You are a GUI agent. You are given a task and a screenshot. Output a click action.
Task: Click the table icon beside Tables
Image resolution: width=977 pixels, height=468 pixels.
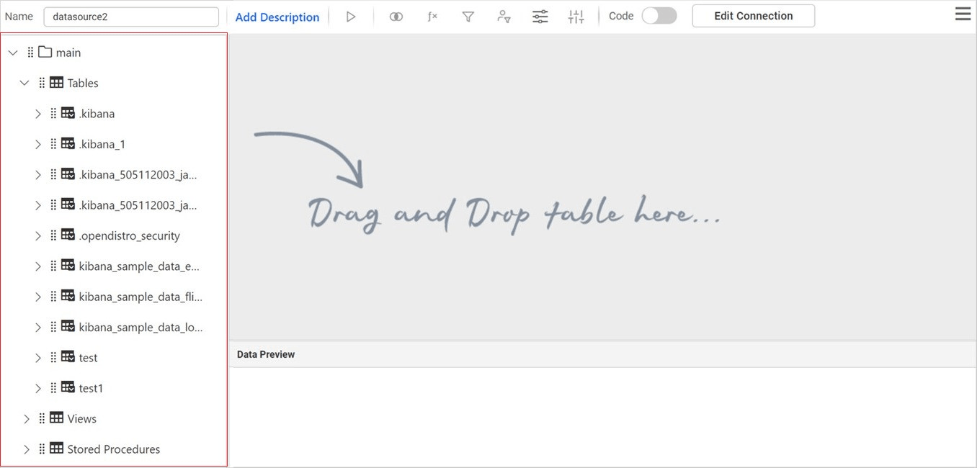(56, 83)
